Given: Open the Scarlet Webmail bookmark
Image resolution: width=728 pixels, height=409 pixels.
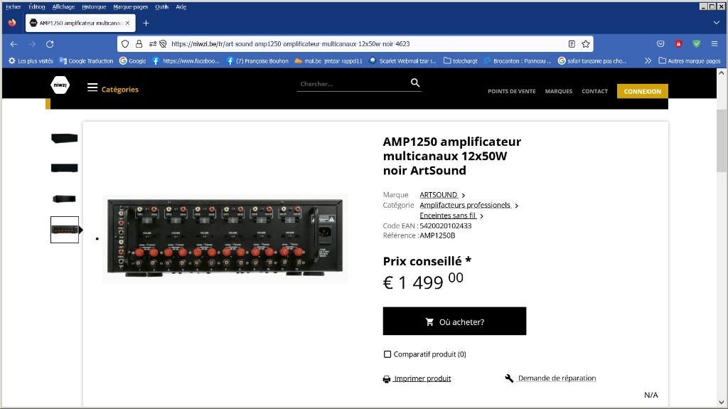Looking at the screenshot, I should tap(402, 61).
